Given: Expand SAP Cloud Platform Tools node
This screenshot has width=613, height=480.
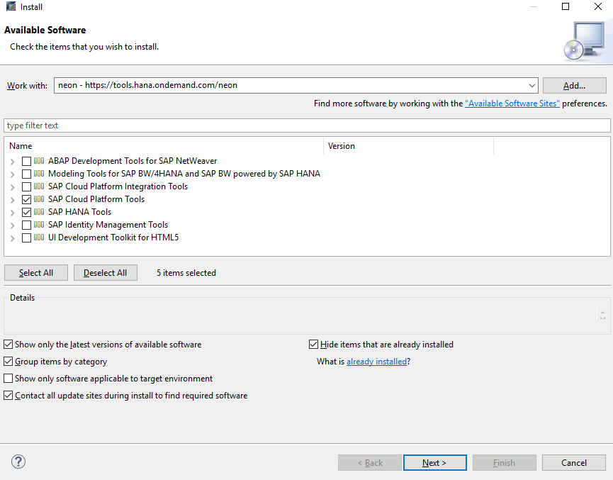Looking at the screenshot, I should [13, 199].
